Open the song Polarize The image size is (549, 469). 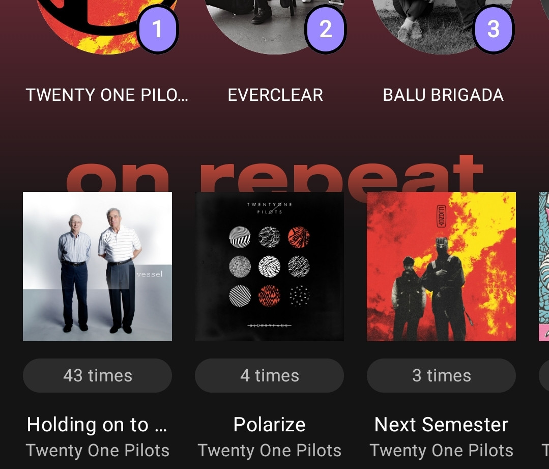tap(269, 425)
